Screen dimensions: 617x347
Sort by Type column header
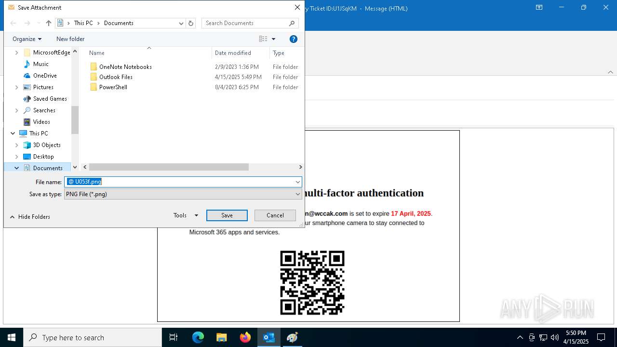tap(279, 53)
